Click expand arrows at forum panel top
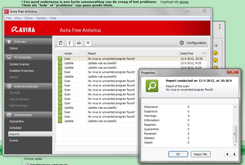This screenshot has width=245, height=165. point(220,26)
